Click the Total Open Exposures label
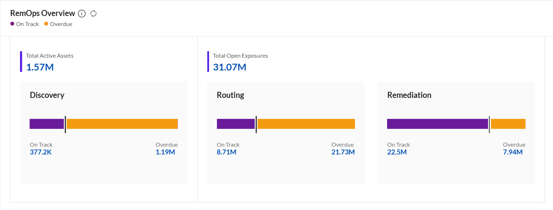This screenshot has width=553, height=210. (x=240, y=56)
